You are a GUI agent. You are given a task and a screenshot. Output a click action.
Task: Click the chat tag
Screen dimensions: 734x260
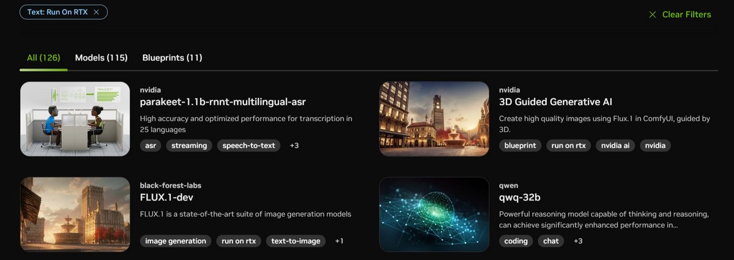(551, 241)
